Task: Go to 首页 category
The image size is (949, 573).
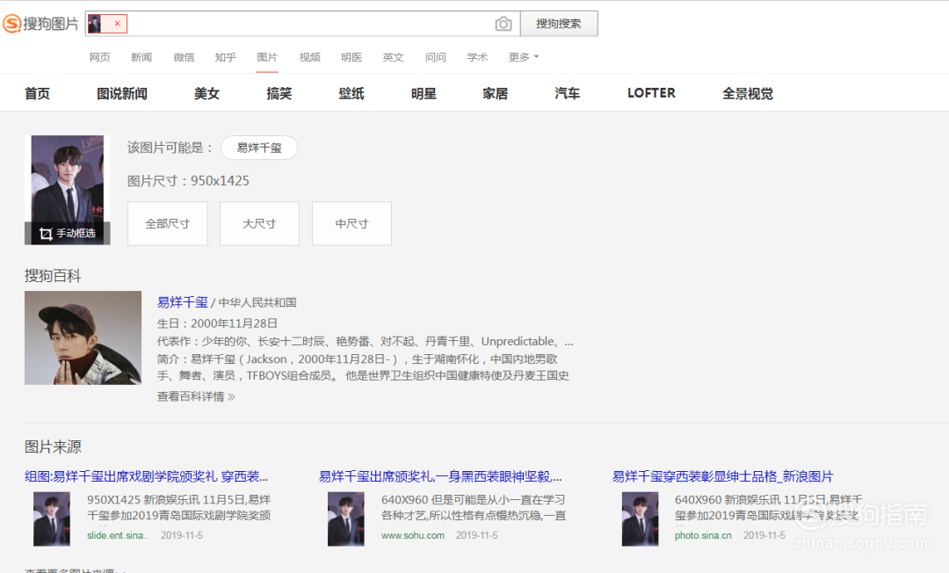Action: (x=37, y=93)
